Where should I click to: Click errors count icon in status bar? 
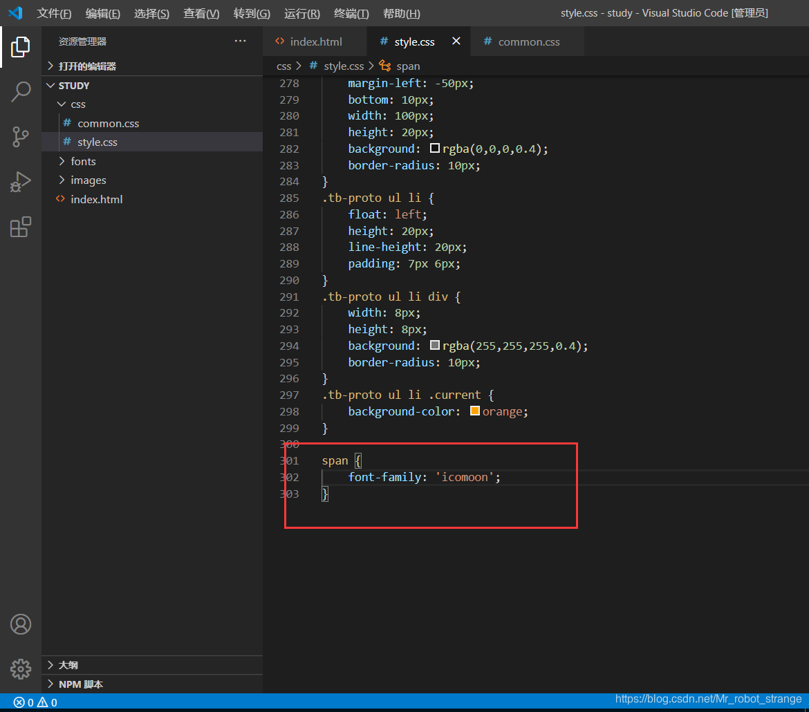[19, 702]
